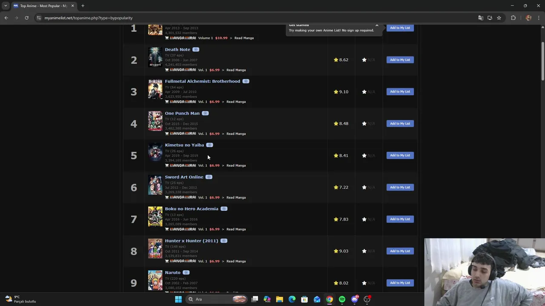Viewport: 545px width, 306px height.
Task: Open the Hunter x Hunter (2011) title link
Action: point(192,241)
